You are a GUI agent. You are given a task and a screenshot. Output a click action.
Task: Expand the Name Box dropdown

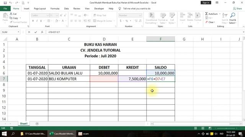(x=18, y=32)
